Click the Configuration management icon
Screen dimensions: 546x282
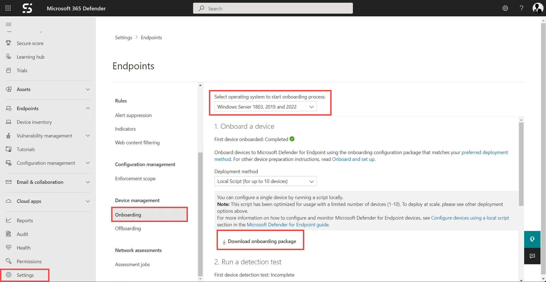(9, 163)
